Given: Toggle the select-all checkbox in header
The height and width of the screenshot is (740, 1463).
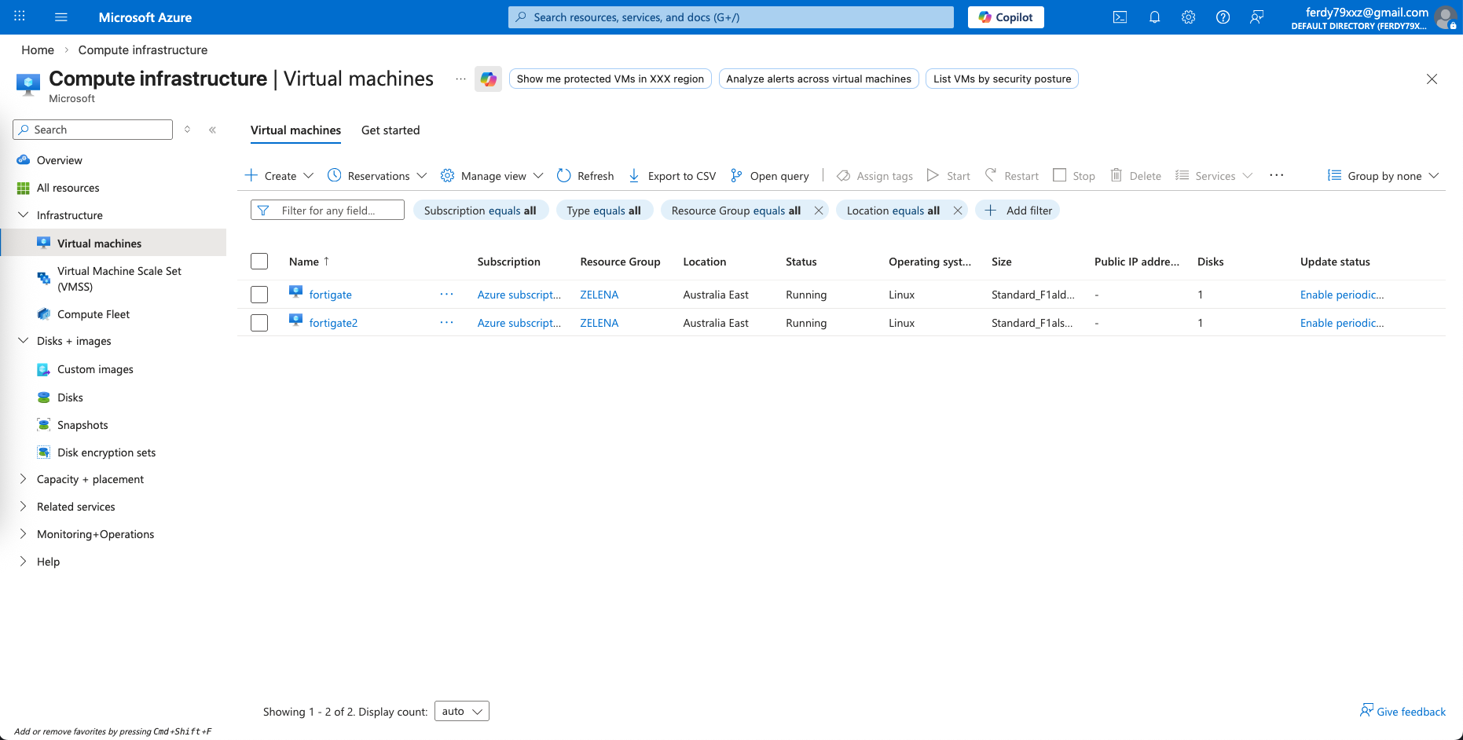Looking at the screenshot, I should [x=259, y=262].
